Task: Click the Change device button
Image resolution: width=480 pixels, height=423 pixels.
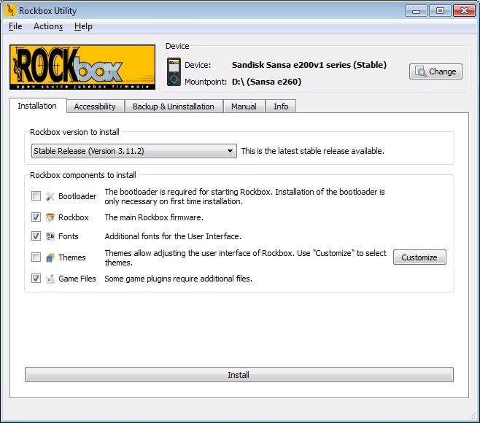Action: point(436,71)
